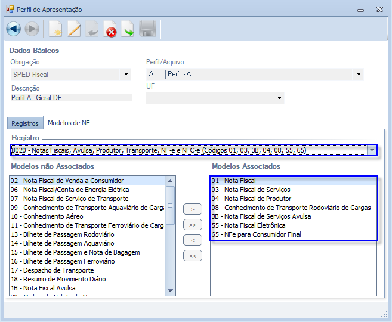
Task: Expand the Registro B020 combo box
Action: coord(372,150)
